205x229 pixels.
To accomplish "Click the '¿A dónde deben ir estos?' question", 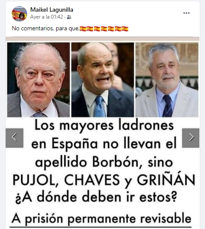I will pos(96,197).
